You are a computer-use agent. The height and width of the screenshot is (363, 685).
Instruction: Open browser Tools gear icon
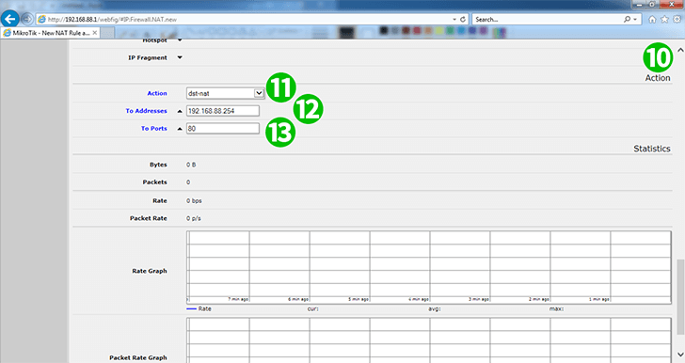point(677,19)
